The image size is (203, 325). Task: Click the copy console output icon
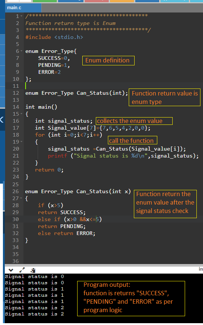[x=33, y=270]
